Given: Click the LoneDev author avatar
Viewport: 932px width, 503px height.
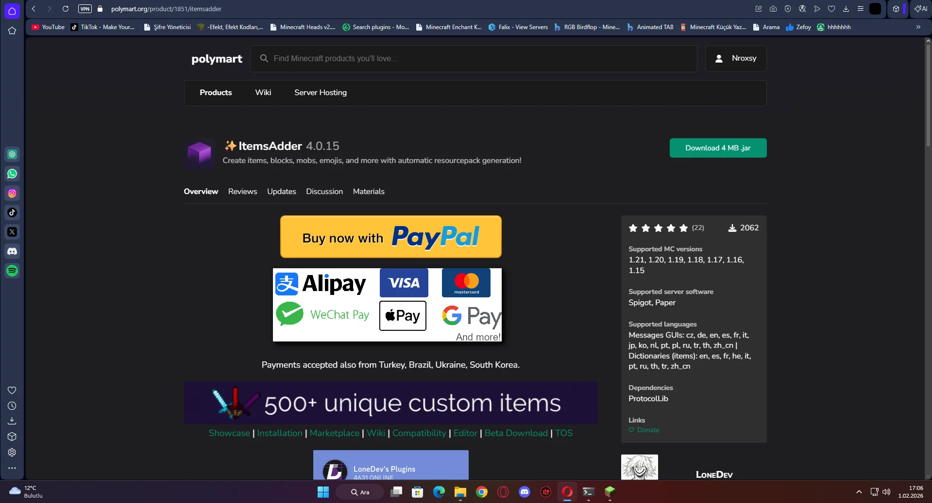Looking at the screenshot, I should 640,467.
